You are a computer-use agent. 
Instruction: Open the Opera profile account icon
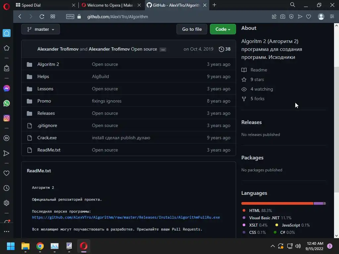pos(321,17)
